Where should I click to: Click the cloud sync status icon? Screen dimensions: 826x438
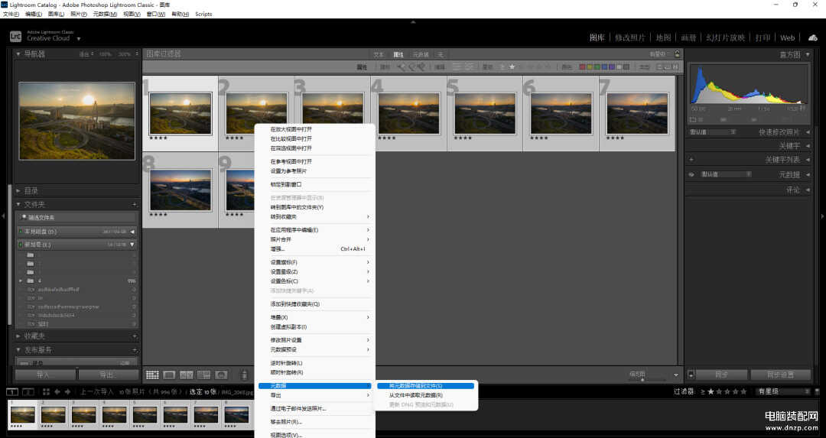(x=813, y=37)
